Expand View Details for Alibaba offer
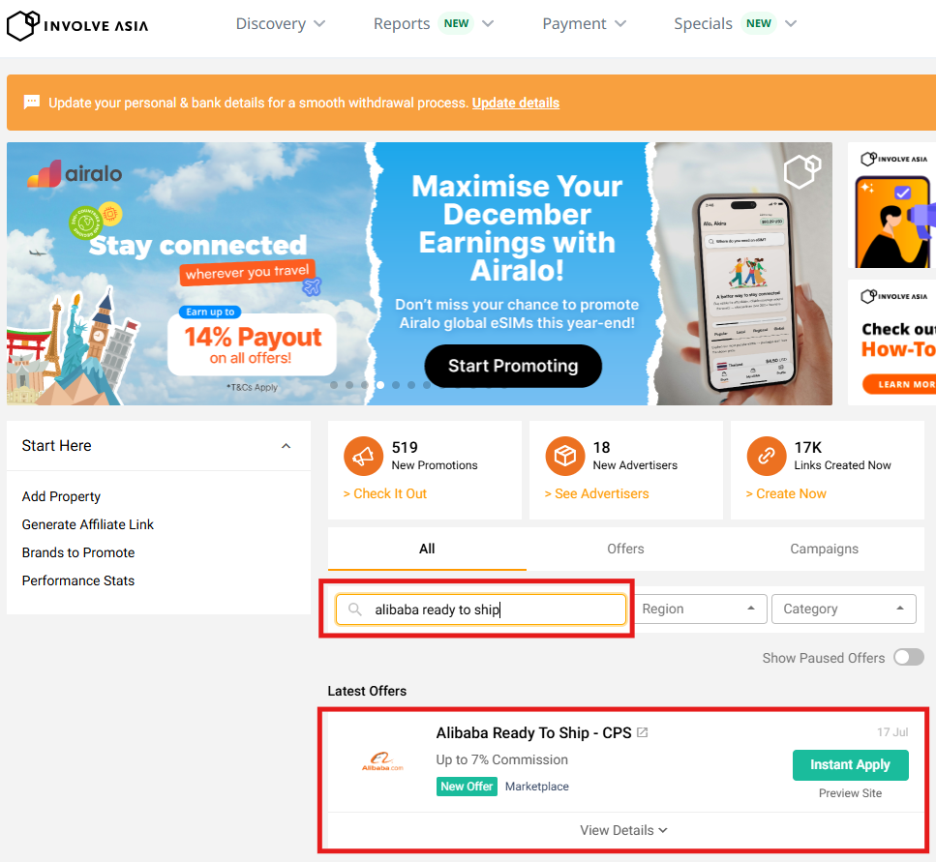The image size is (936, 862). click(x=623, y=830)
